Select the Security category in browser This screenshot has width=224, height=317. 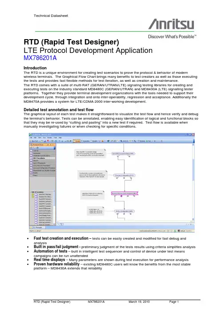coord(43,161)
